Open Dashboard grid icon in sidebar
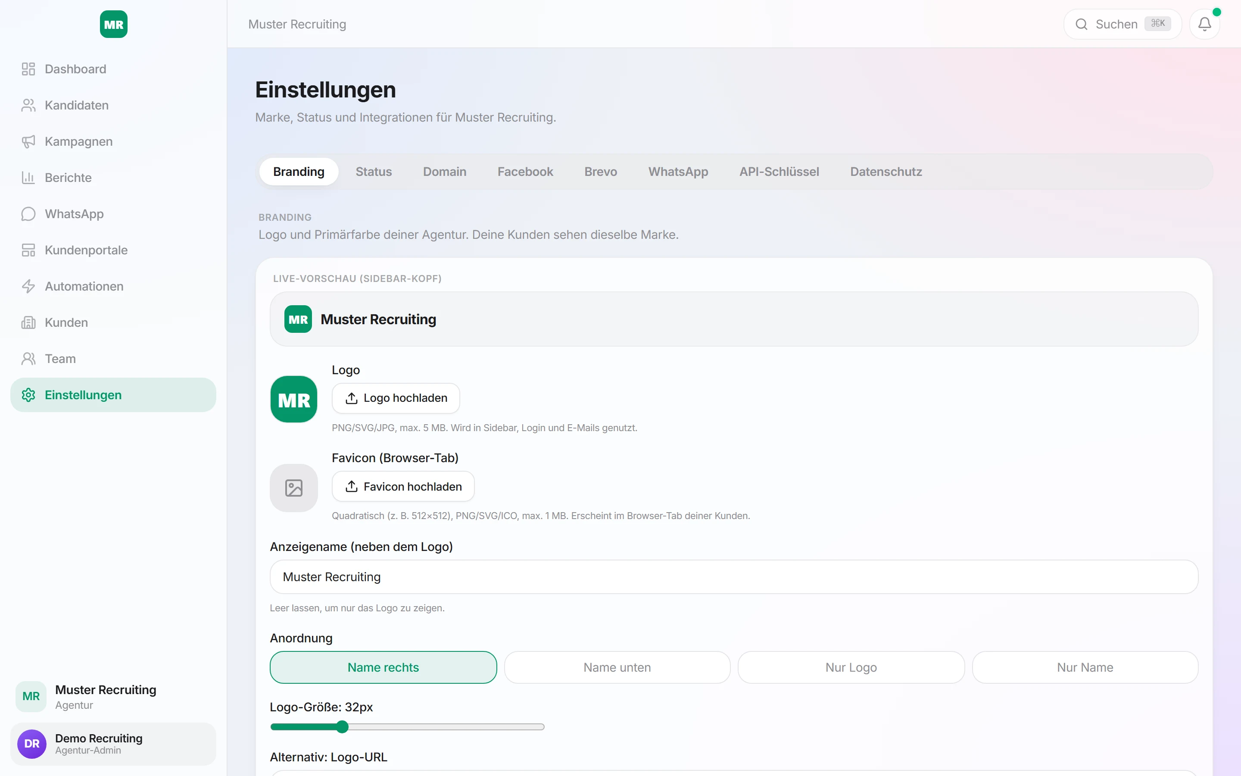Screen dimensions: 1241x776 [x=28, y=69]
